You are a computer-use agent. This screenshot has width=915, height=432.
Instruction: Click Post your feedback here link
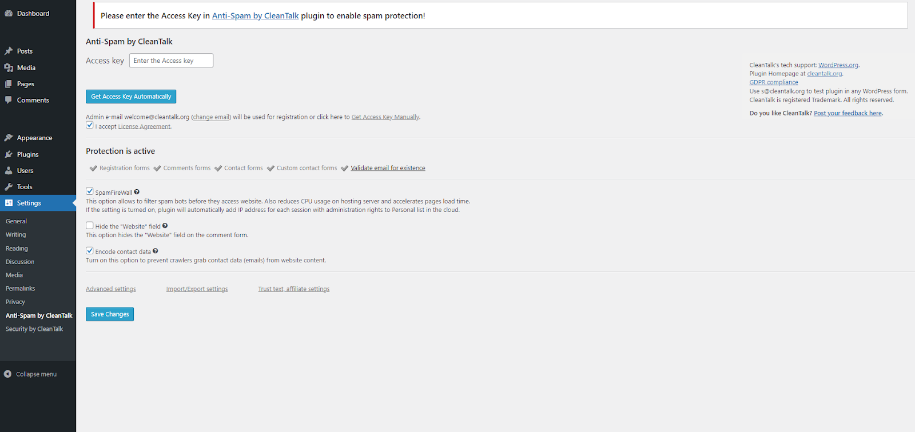pyautogui.click(x=848, y=113)
